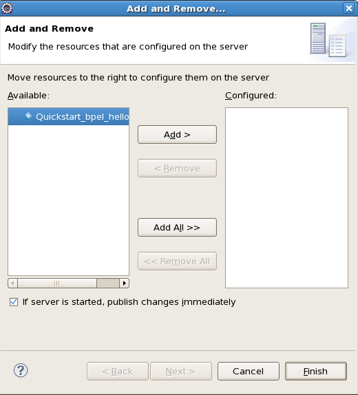Click the help question mark icon

(21, 370)
